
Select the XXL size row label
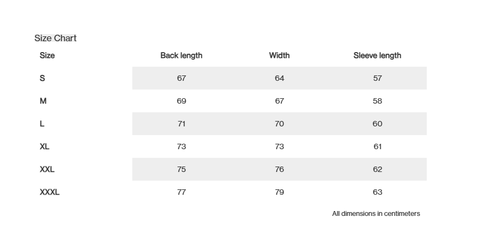pyautogui.click(x=47, y=169)
